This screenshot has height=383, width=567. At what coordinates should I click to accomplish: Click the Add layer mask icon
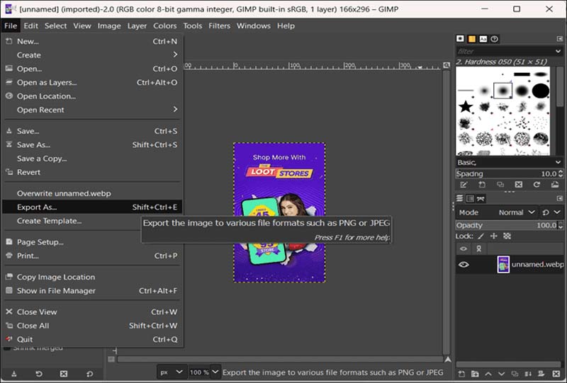pyautogui.click(x=541, y=374)
